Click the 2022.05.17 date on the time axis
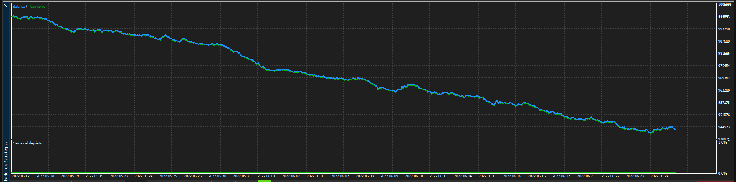This screenshot has height=182, width=736. (21, 176)
